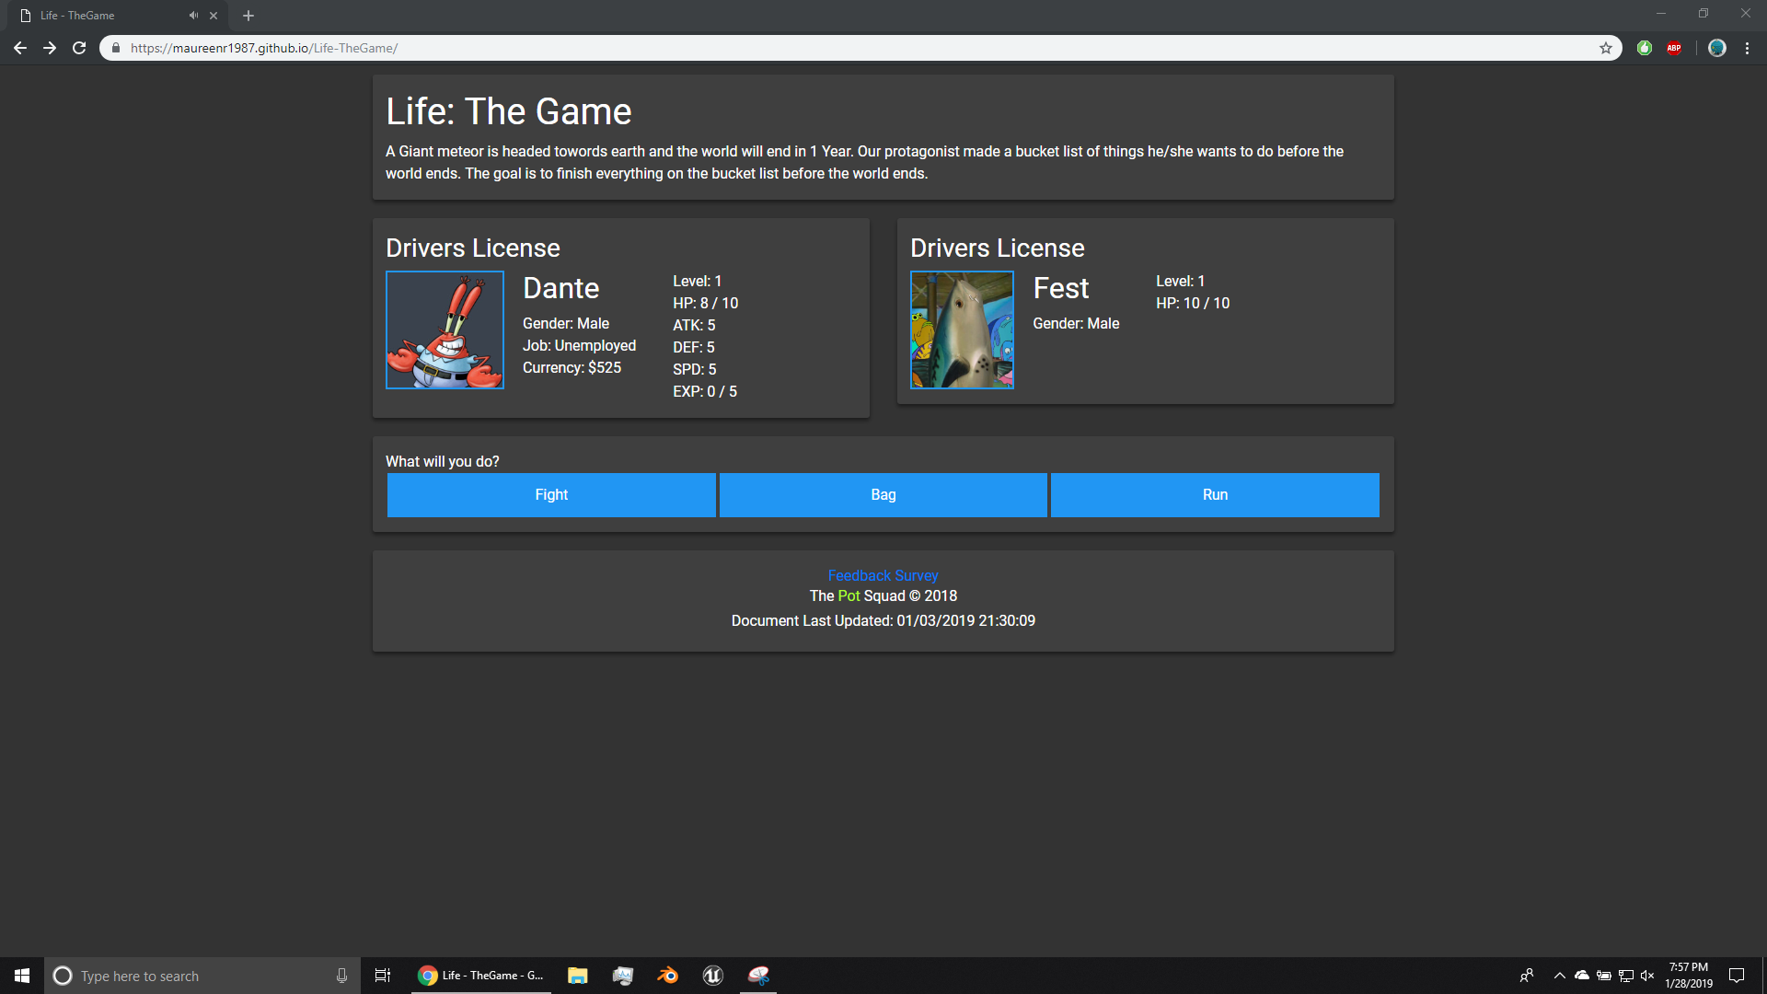Click Dante's Mr. Krabs portrait
The image size is (1767, 994).
(445, 329)
